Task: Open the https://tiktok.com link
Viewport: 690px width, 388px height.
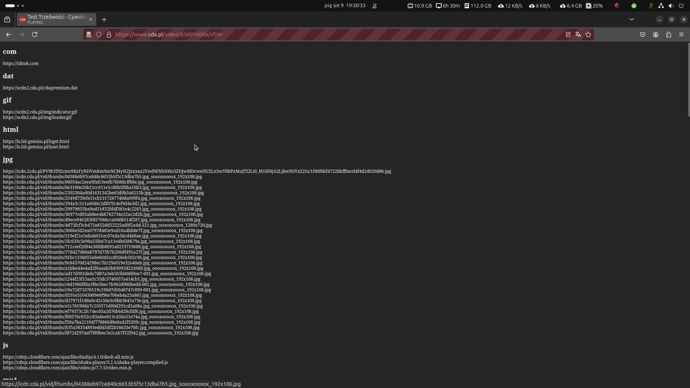Action: (20, 64)
